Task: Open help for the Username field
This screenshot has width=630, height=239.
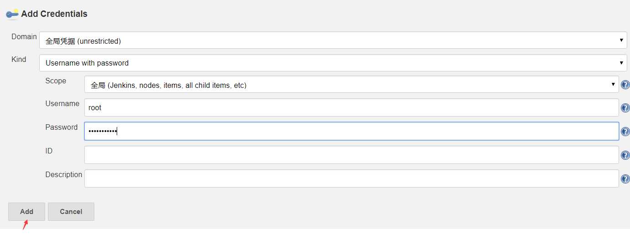Action: (x=625, y=108)
